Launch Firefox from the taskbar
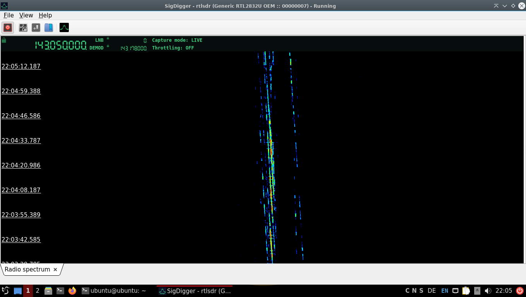The image size is (526, 297). (72, 291)
